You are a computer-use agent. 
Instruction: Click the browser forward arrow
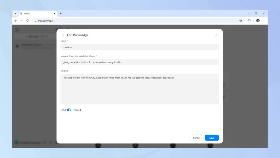coord(21,21)
